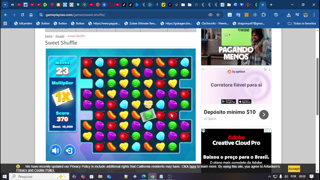Image resolution: width=320 pixels, height=180 pixels.
Task: Click the 'here' link in privacy banner
Action: [193, 166]
